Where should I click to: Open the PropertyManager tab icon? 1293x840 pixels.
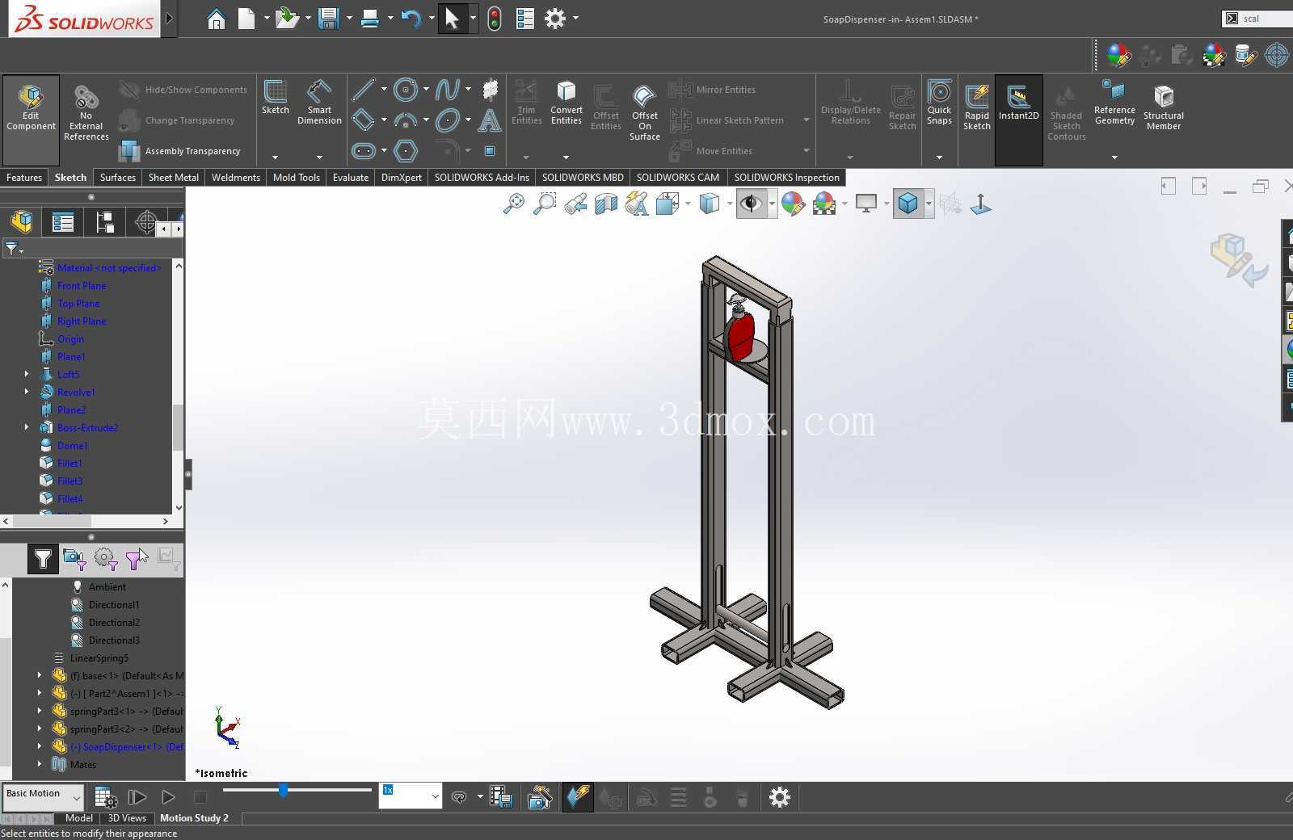(x=62, y=222)
